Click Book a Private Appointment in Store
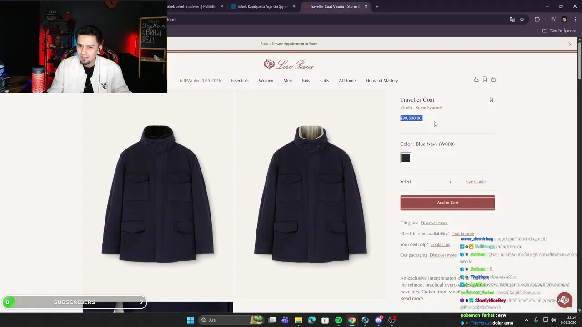Image resolution: width=582 pixels, height=327 pixels. [289, 44]
